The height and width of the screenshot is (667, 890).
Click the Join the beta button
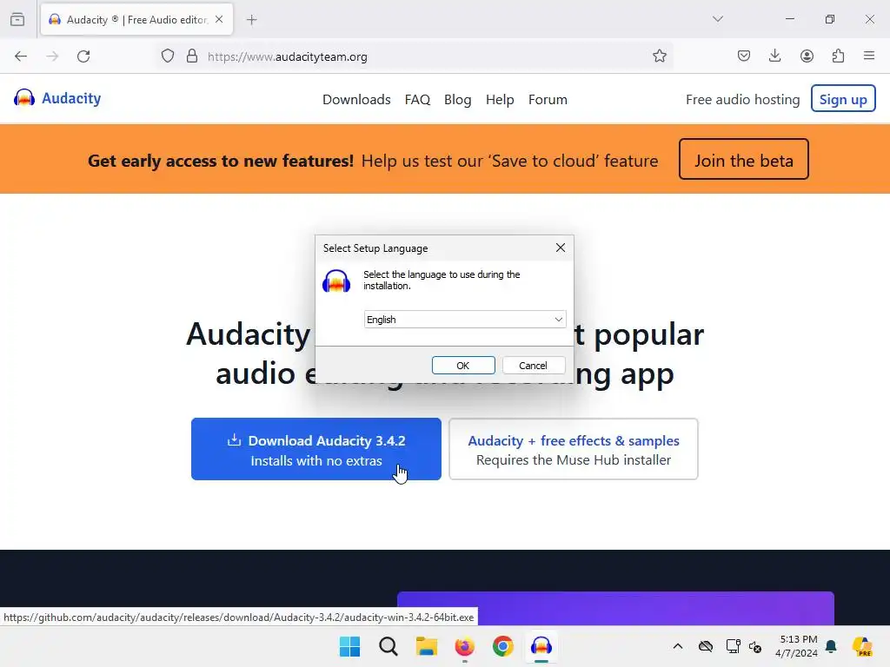744,160
